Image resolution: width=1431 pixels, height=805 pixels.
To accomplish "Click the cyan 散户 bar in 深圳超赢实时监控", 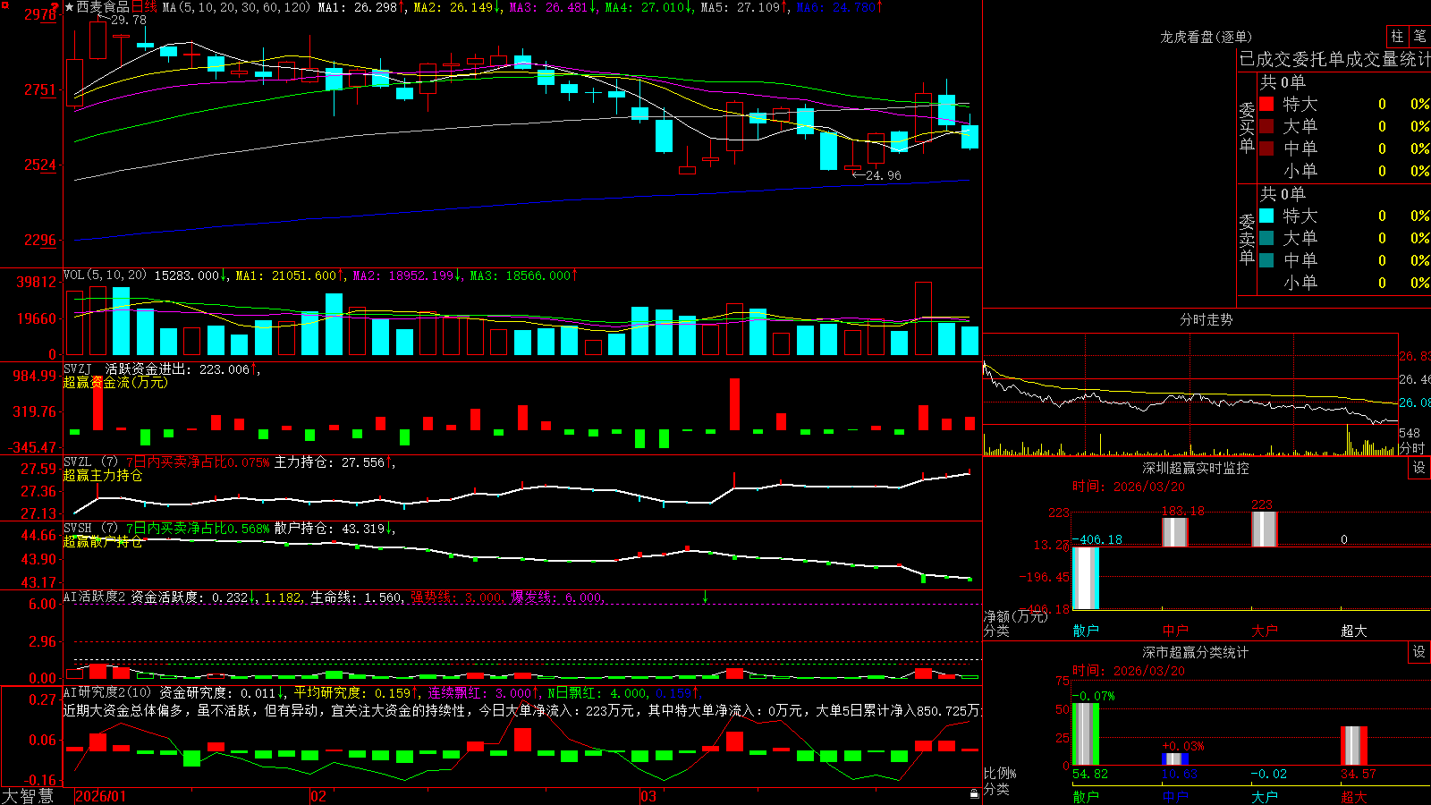I will tap(1086, 578).
